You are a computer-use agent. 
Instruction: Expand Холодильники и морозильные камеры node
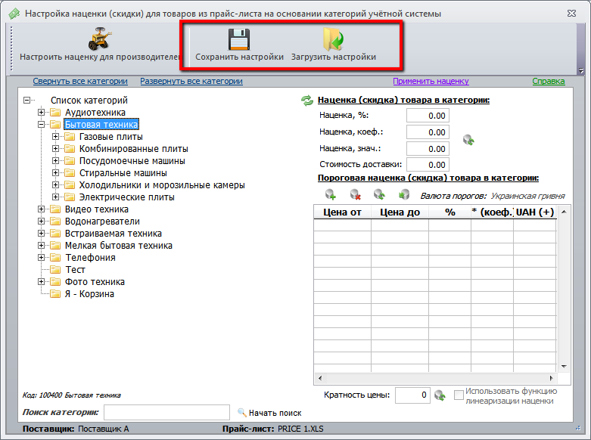[x=55, y=185]
